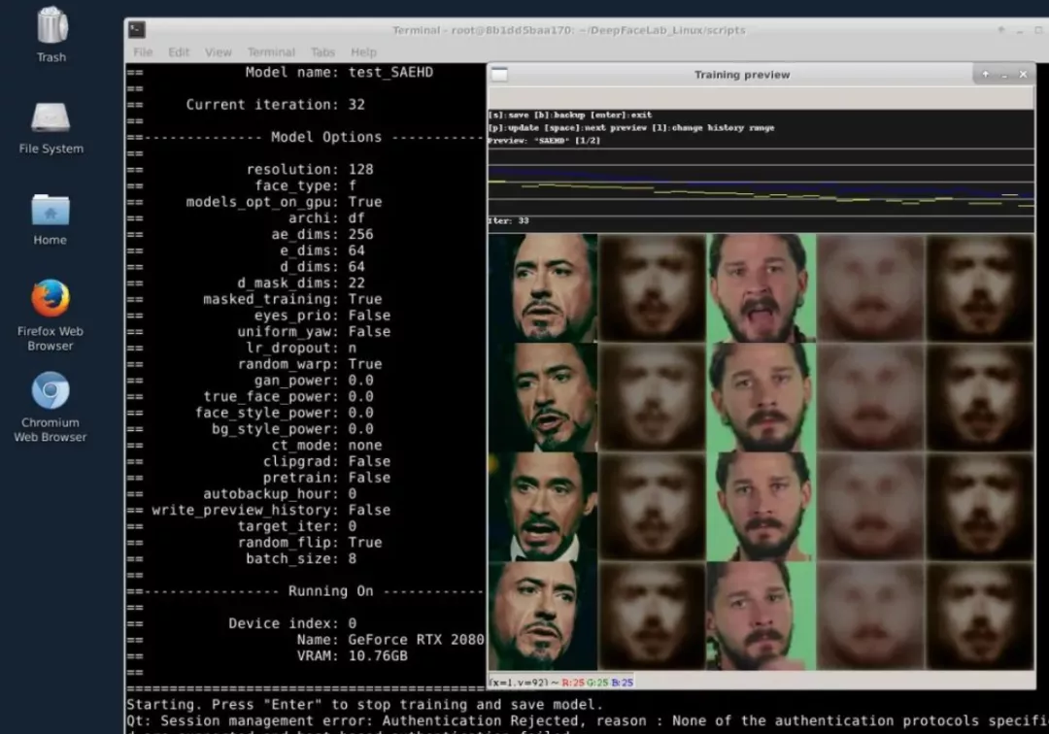Click the Training preview title bar
Viewport: 1049px width, 734px height.
click(742, 75)
